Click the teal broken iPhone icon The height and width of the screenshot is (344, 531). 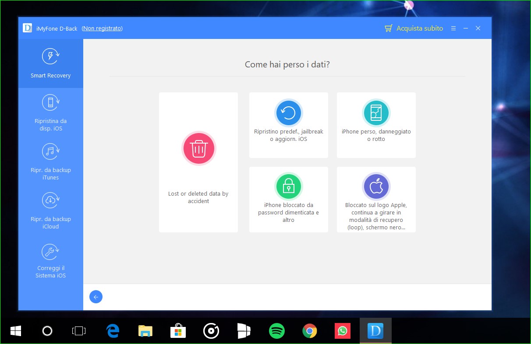pos(376,112)
